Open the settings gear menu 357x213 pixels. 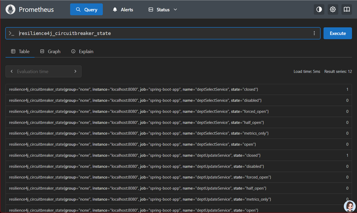click(x=333, y=9)
